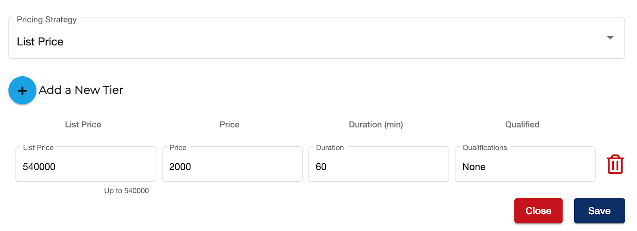Focus the Price input showing 2000
This screenshot has width=637, height=231.
coord(232,164)
